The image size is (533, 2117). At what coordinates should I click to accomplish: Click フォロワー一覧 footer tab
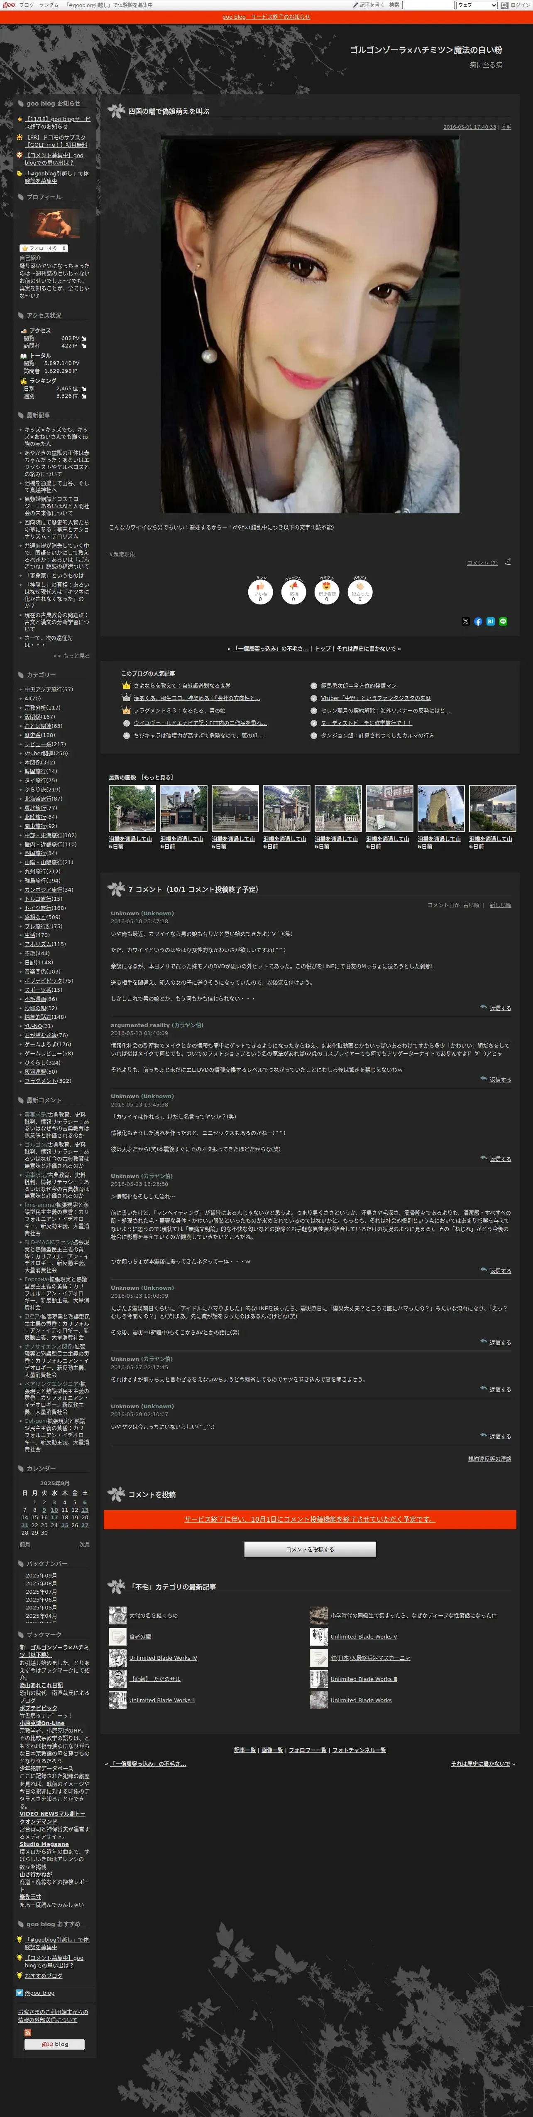coord(307,1750)
